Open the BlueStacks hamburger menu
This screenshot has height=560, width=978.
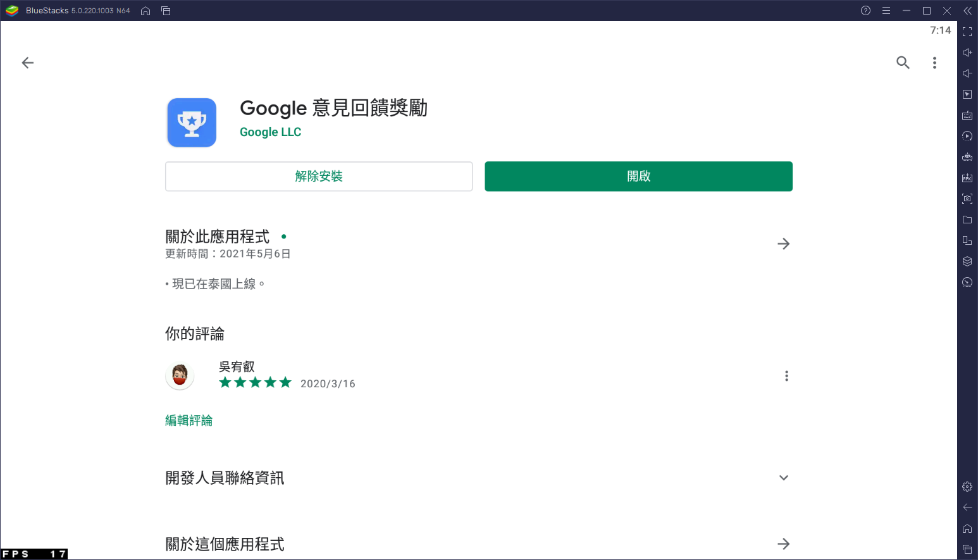click(886, 11)
